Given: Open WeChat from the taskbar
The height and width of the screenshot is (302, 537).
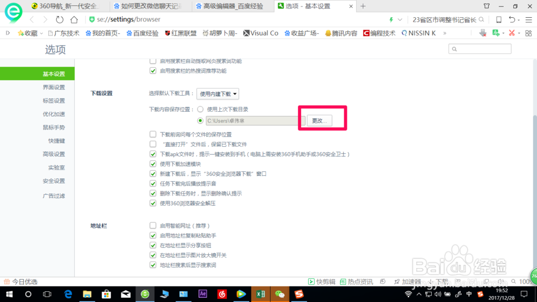Looking at the screenshot, I should point(280,294).
